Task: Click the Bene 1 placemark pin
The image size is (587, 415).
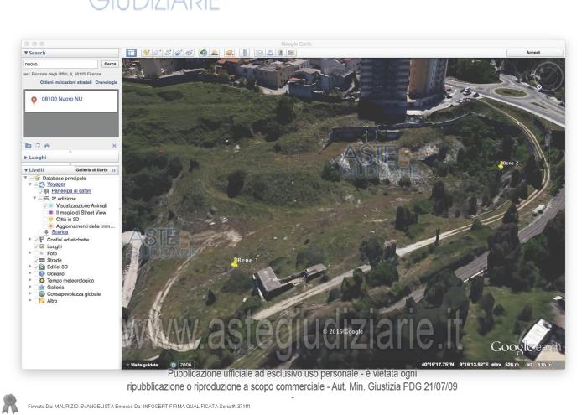Action: coord(234,263)
